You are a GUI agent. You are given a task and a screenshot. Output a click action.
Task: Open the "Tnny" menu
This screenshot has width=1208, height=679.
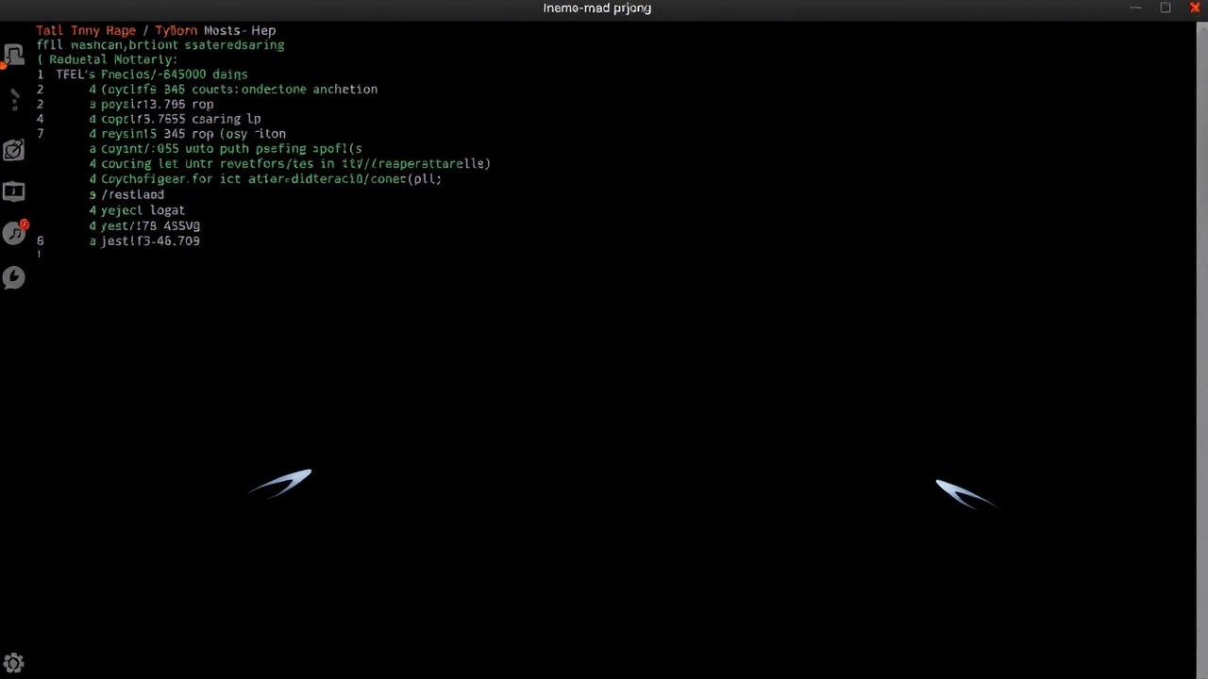pos(86,30)
